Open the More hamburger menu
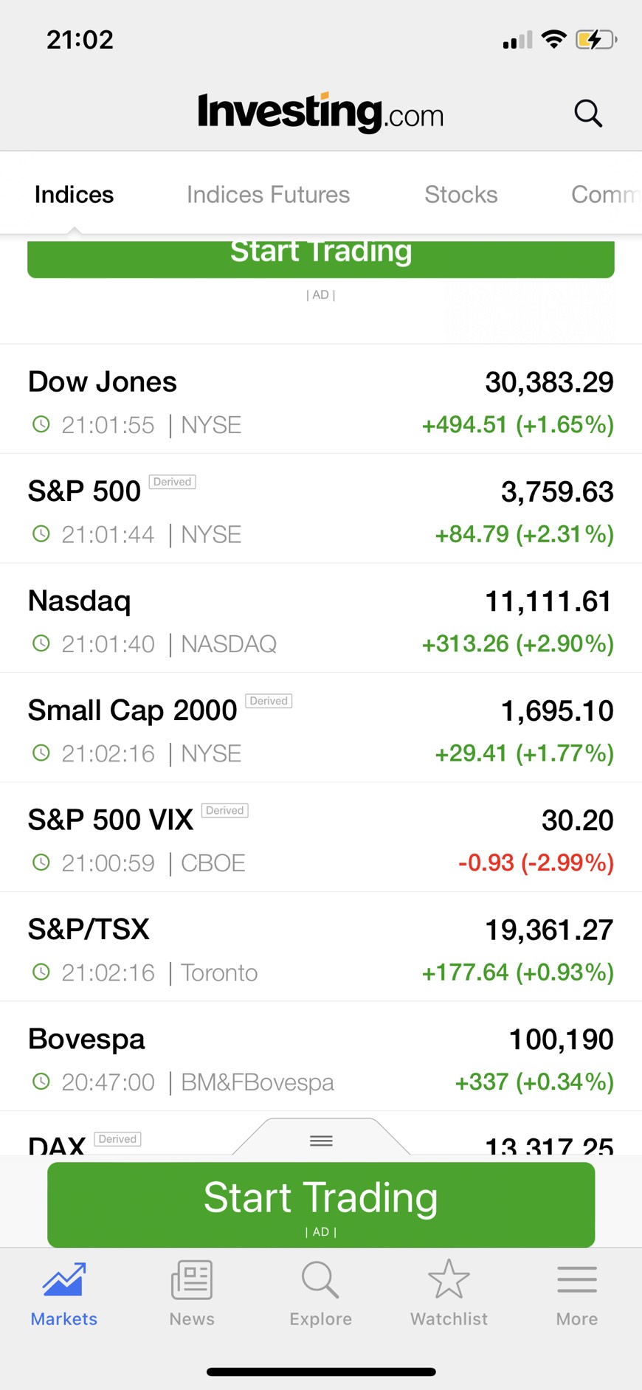The height and width of the screenshot is (1390, 642). pos(577,1279)
